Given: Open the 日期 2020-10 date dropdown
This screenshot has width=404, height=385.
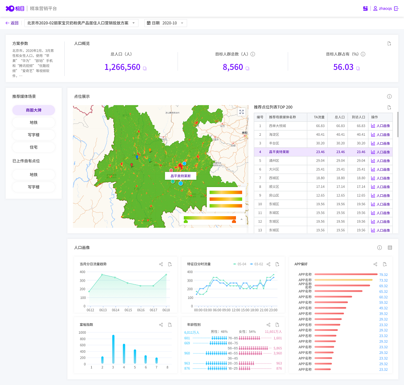Looking at the screenshot, I should pos(166,23).
